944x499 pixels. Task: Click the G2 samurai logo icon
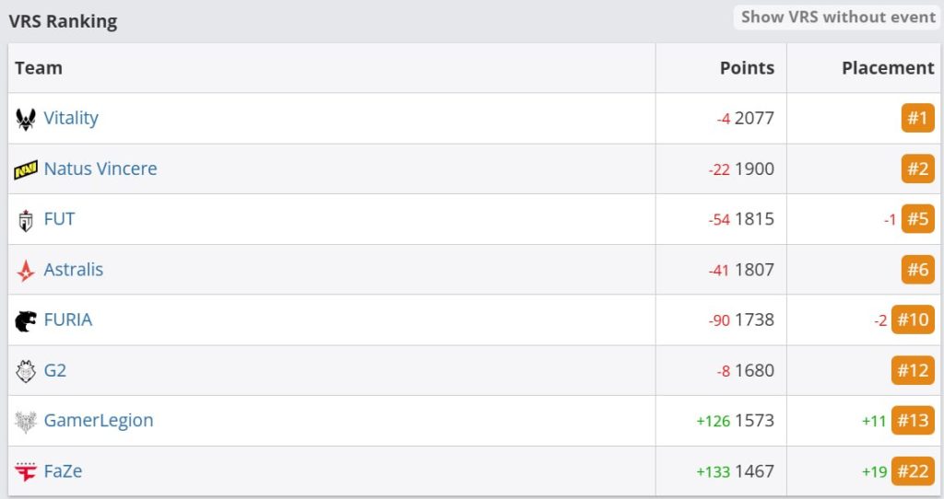tap(25, 372)
